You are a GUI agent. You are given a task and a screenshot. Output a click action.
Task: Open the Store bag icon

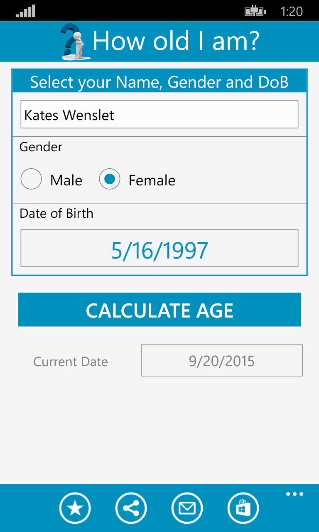243,508
